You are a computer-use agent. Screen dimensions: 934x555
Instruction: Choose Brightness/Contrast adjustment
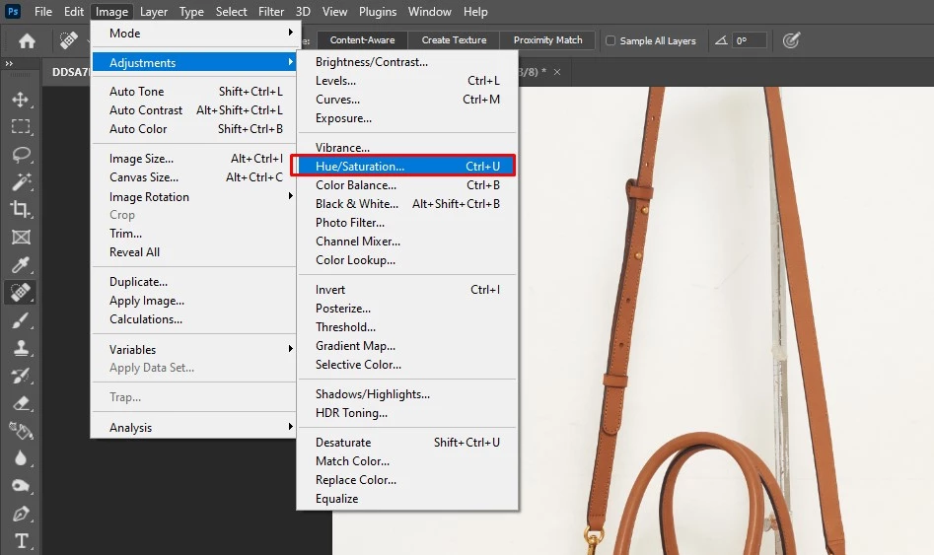tap(407, 62)
